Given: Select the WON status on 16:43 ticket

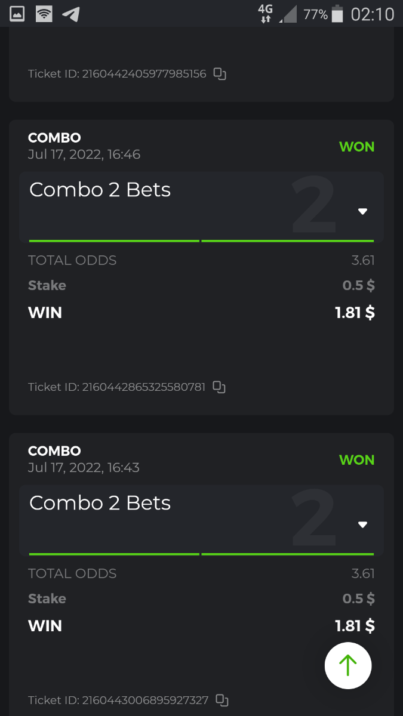Looking at the screenshot, I should (357, 459).
